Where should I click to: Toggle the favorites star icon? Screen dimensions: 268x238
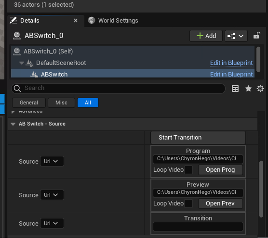248,89
